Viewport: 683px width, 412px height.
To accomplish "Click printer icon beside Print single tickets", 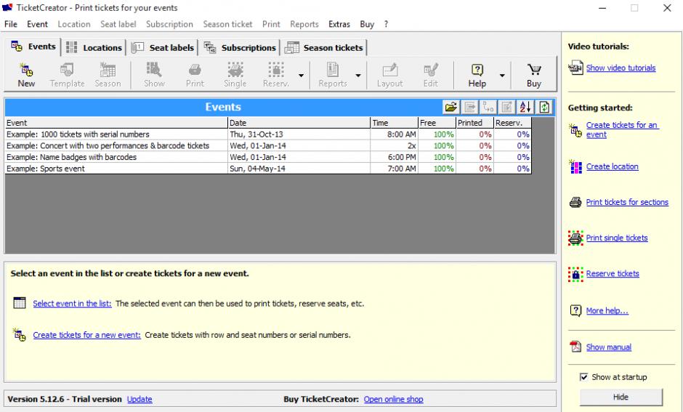I will point(575,238).
